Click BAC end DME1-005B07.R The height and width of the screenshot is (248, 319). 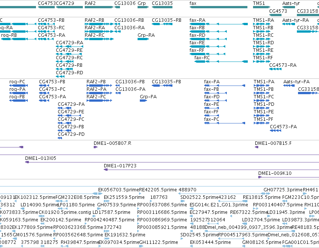(x=112, y=143)
